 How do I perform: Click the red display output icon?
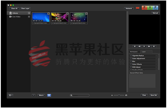(137, 8)
